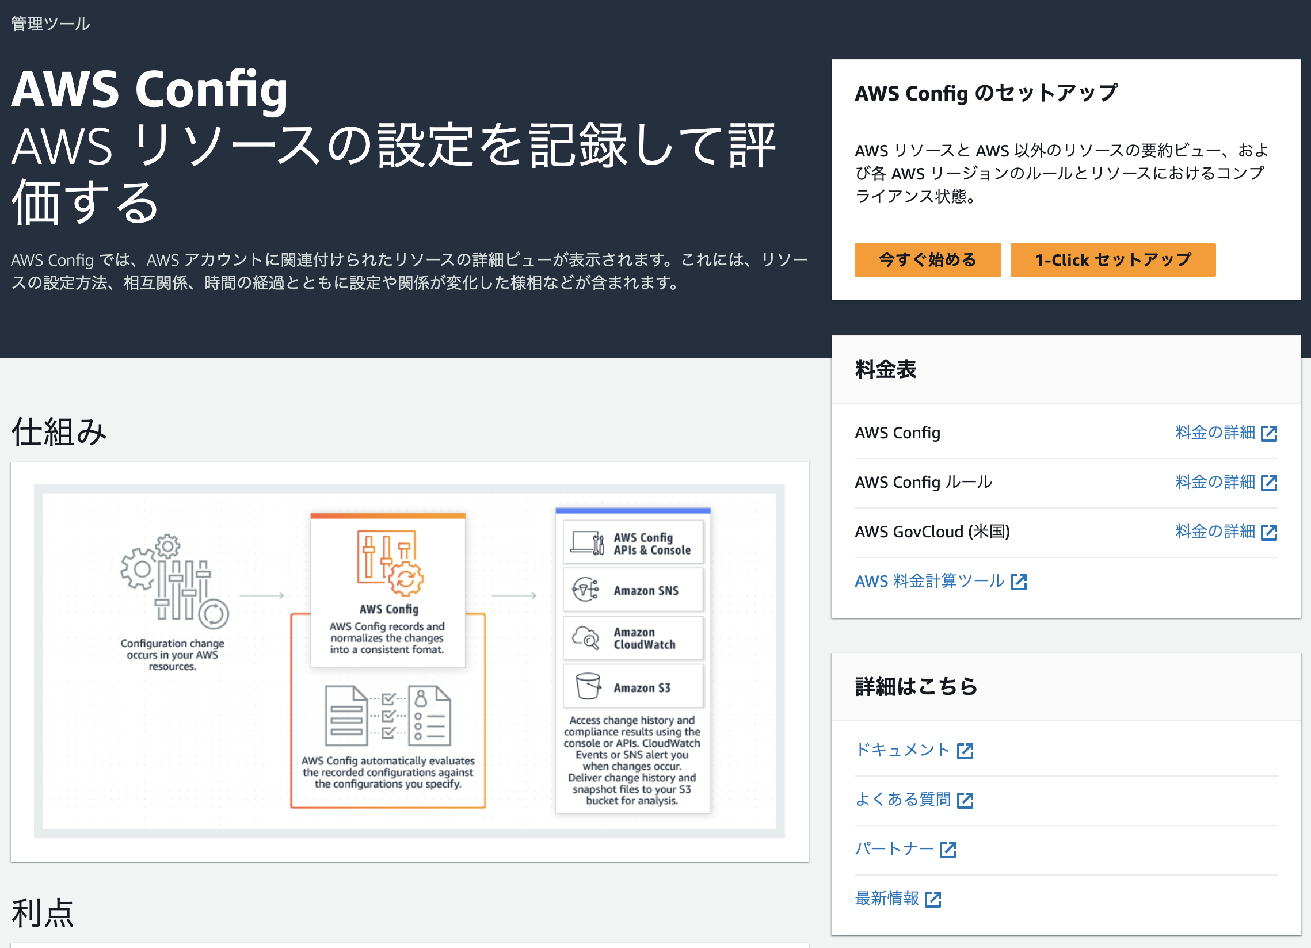Click the external link icon beside 最新情報
This screenshot has height=948, width=1311.
[934, 900]
